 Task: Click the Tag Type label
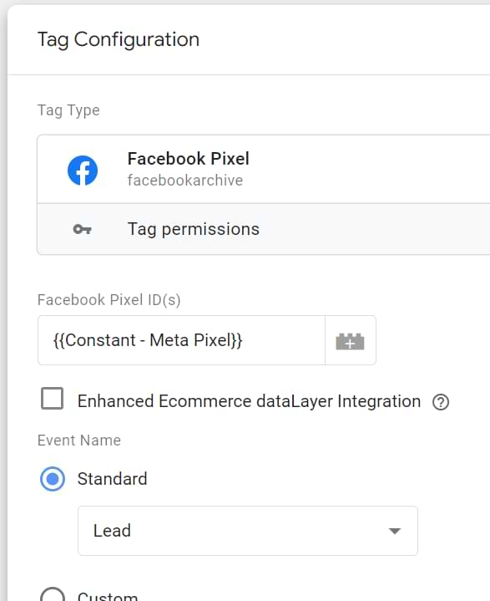68,110
